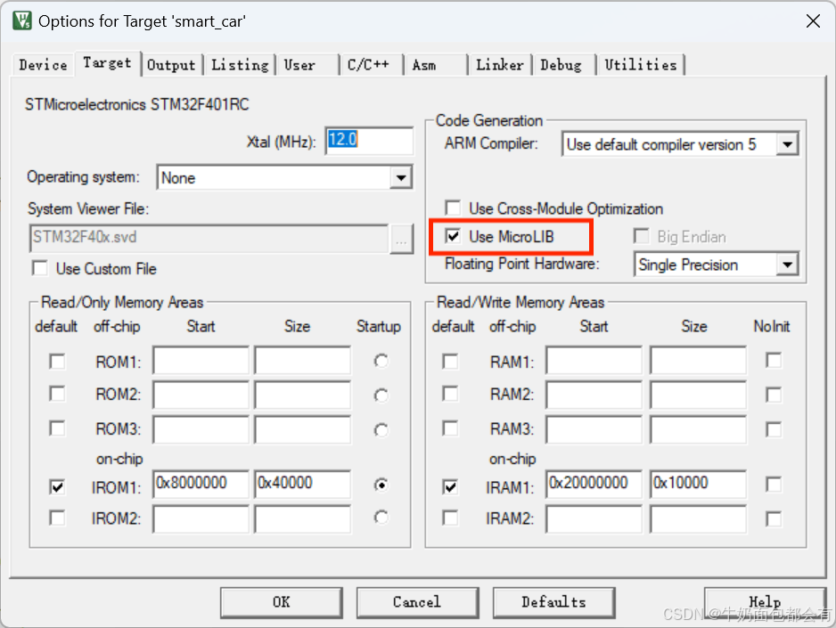Switch to the Device tab
836x628 pixels.
(43, 65)
